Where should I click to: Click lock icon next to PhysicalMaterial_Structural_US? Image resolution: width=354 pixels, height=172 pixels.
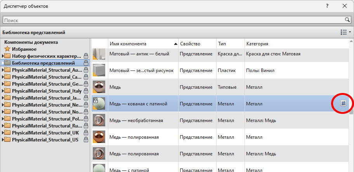(x=86, y=139)
